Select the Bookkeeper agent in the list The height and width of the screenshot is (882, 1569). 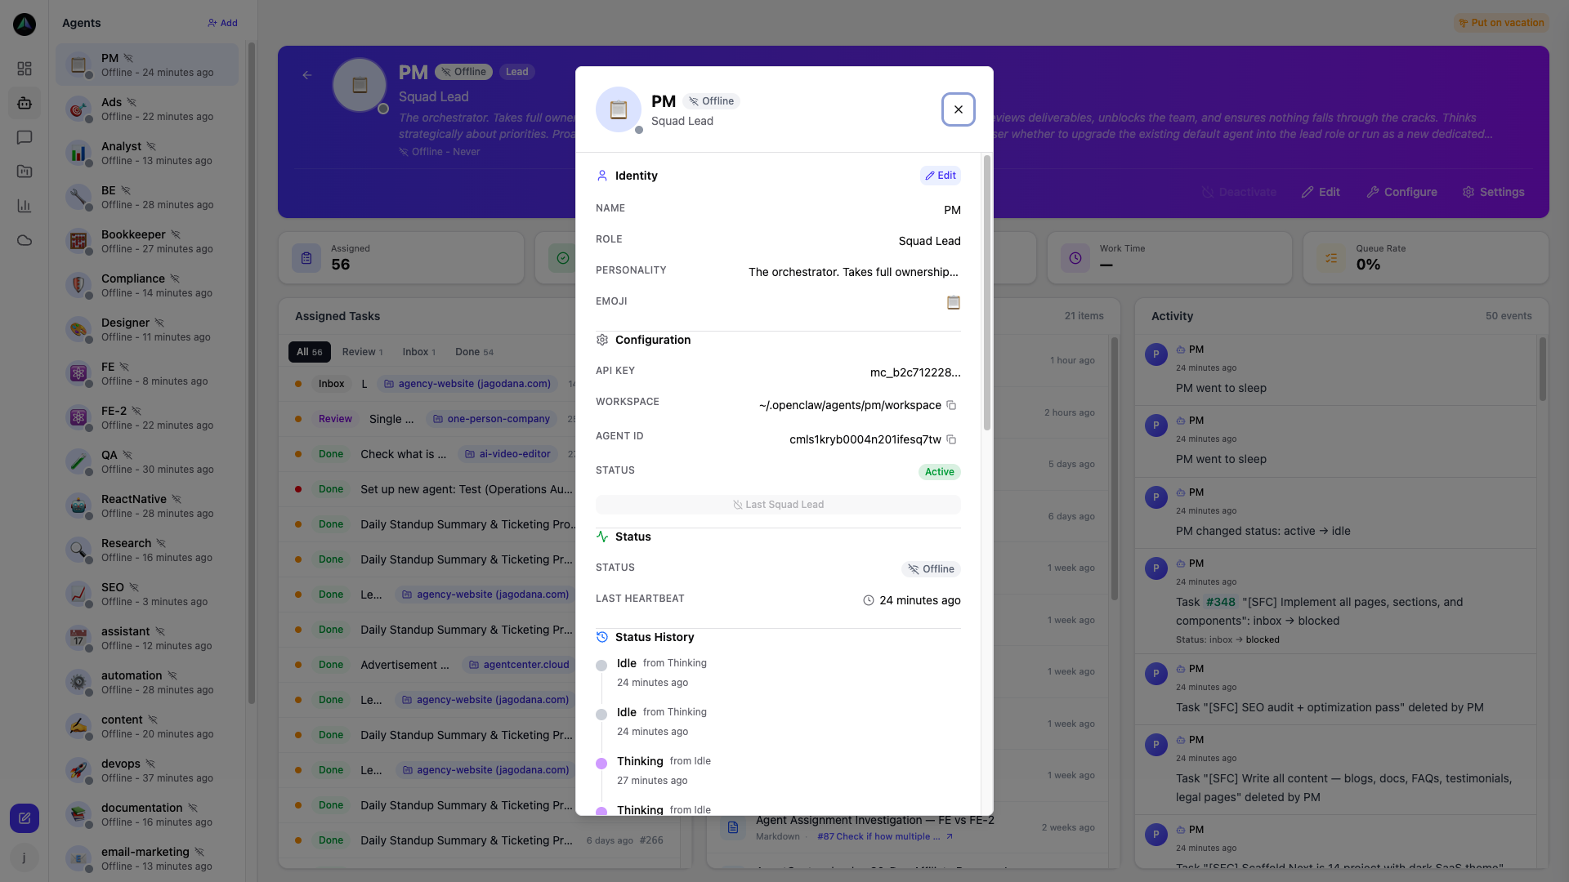[x=147, y=241]
